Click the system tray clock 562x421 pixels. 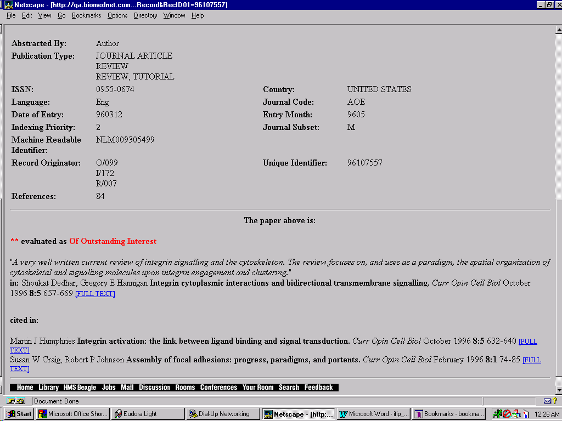click(x=547, y=414)
